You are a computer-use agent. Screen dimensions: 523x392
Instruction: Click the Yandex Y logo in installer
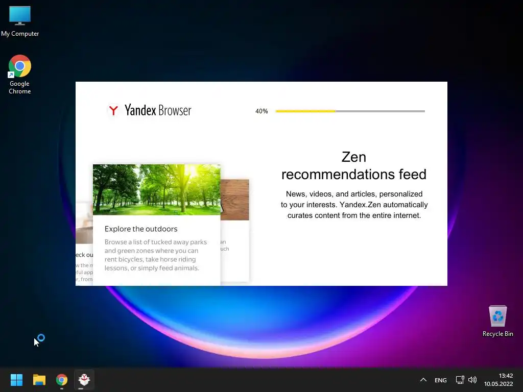[x=113, y=110]
